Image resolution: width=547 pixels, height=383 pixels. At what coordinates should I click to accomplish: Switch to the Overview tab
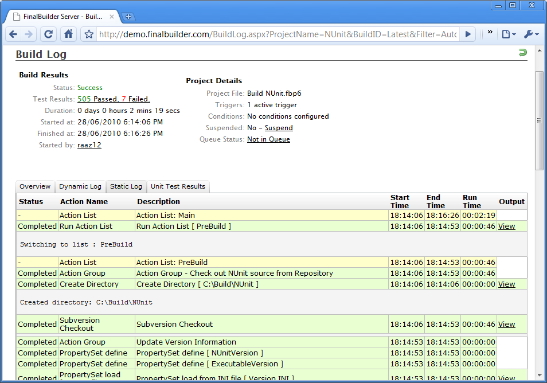coord(35,186)
